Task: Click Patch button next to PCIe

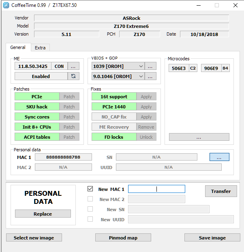Action: click(69, 96)
